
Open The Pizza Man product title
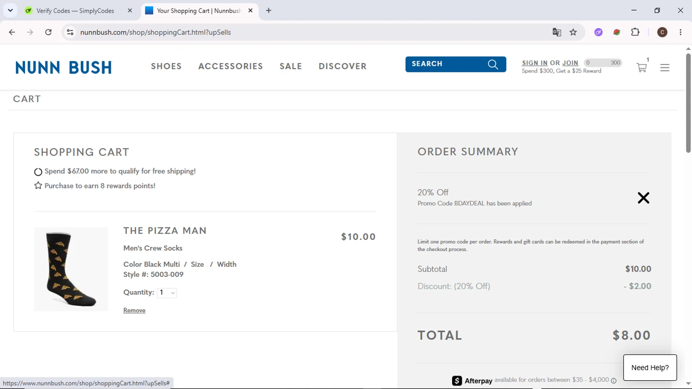[x=165, y=231]
